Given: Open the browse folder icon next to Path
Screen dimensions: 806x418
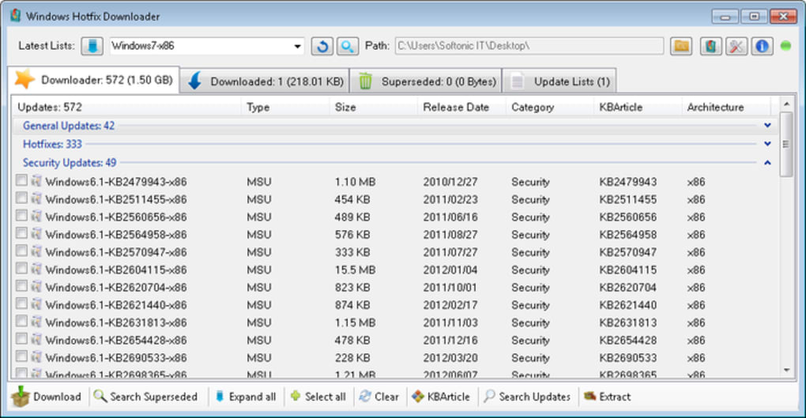Looking at the screenshot, I should click(681, 47).
